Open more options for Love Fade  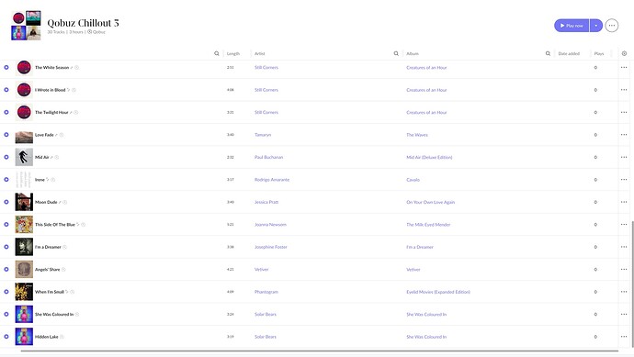[x=624, y=135]
